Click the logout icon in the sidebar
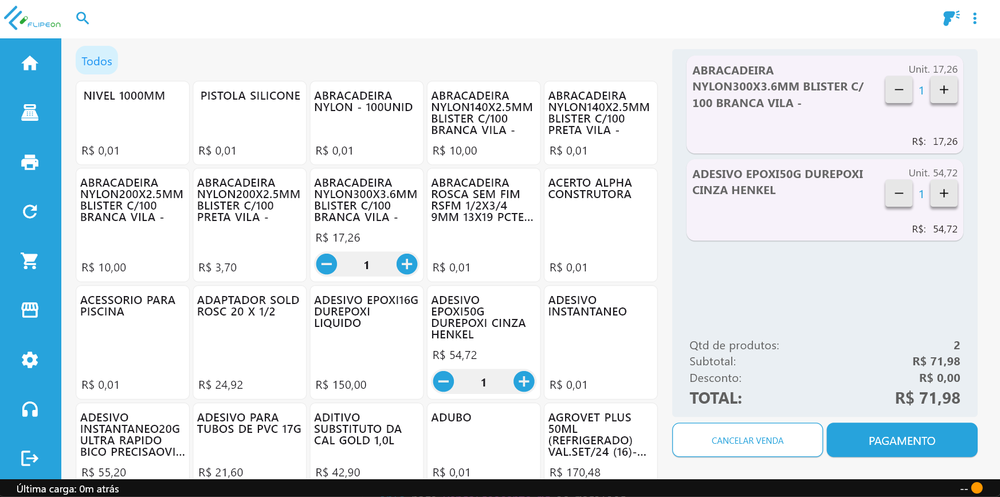1000x497 pixels. click(x=30, y=458)
